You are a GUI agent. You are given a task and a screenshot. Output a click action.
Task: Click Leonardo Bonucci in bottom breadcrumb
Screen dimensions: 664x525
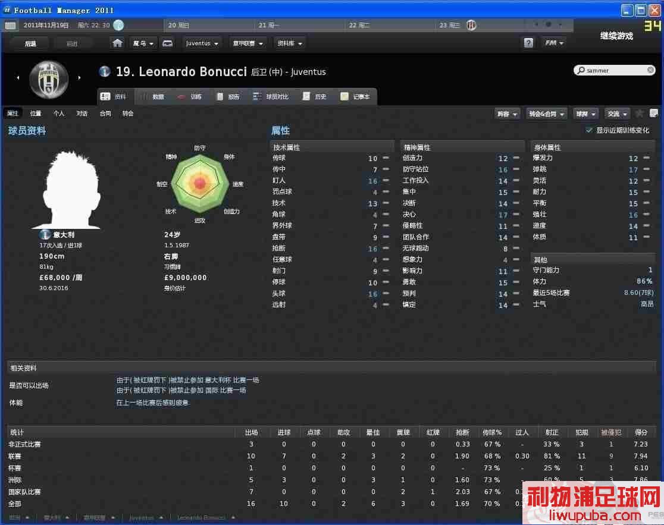(201, 518)
